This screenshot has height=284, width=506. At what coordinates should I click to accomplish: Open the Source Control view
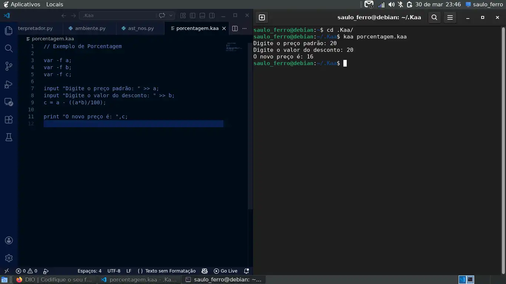[9, 66]
